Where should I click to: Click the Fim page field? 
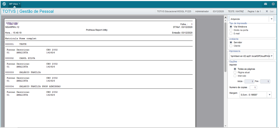tap(265, 81)
